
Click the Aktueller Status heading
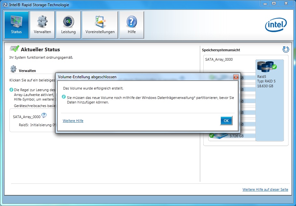pyautogui.click(x=40, y=50)
